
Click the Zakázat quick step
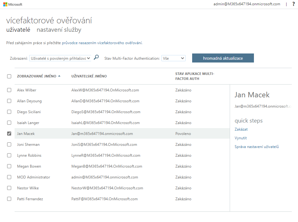coord(241,129)
